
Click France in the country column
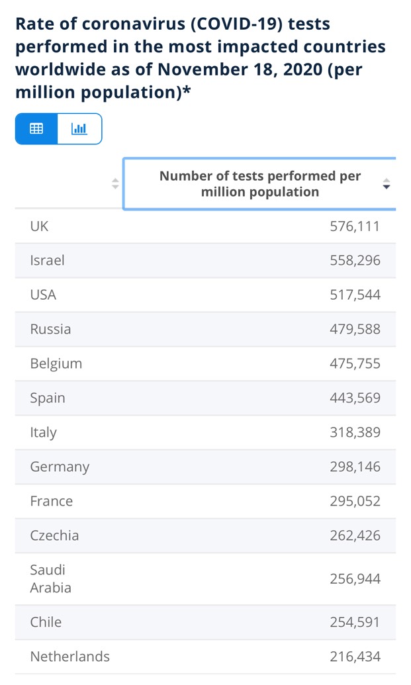click(52, 501)
